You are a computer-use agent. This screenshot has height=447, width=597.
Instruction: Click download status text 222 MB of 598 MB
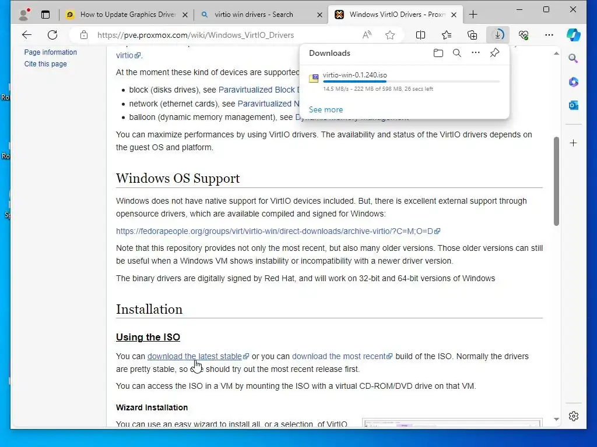(378, 89)
